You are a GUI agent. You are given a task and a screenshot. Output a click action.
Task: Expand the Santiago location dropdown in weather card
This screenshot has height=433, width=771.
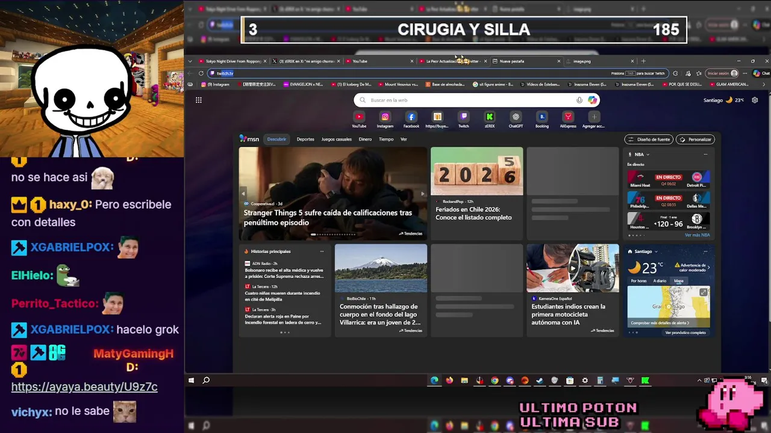[x=656, y=251]
